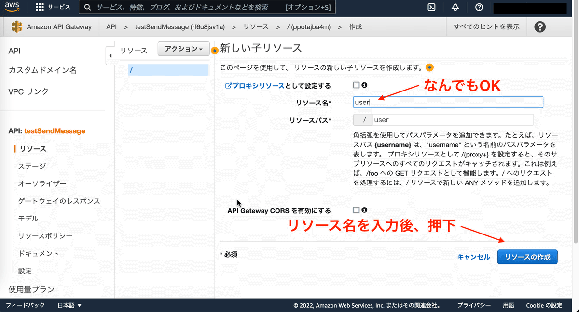
Task: Launch CloudShell terminal icon
Action: (432, 7)
